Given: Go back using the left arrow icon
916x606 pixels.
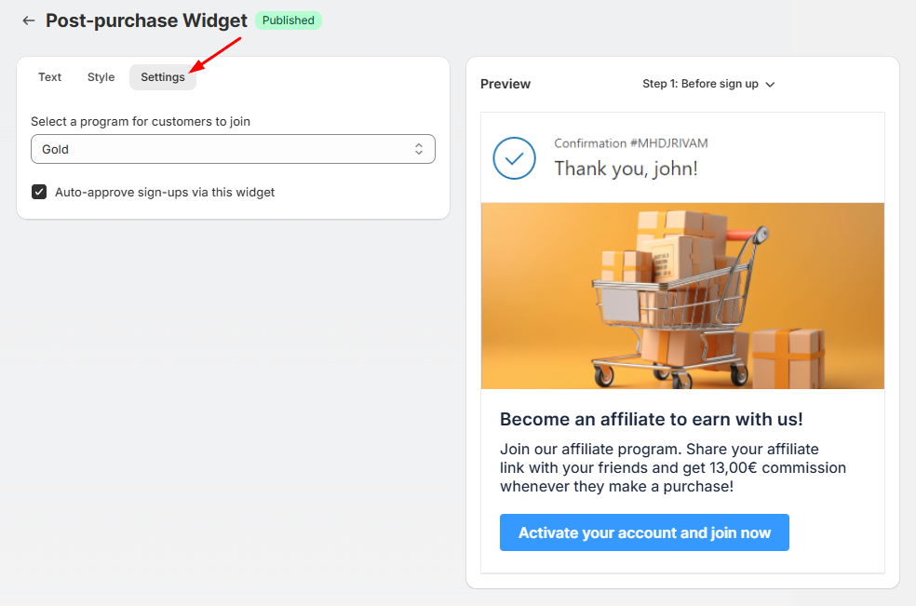Looking at the screenshot, I should tap(29, 20).
